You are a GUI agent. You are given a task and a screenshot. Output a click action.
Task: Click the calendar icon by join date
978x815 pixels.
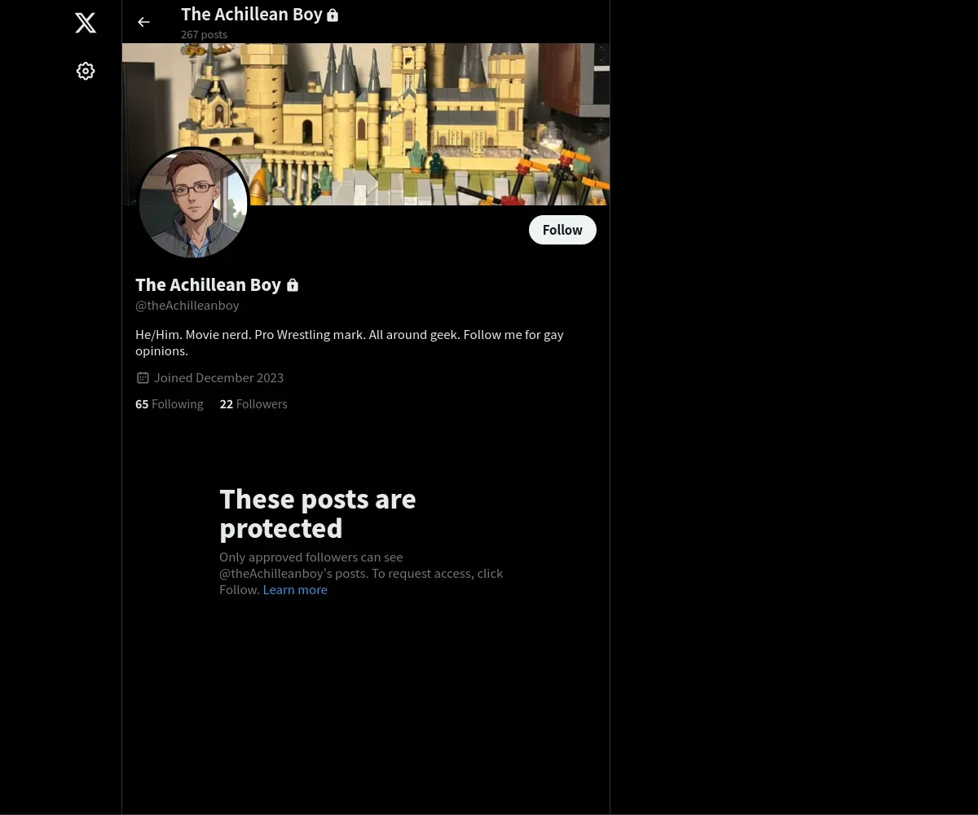click(143, 377)
